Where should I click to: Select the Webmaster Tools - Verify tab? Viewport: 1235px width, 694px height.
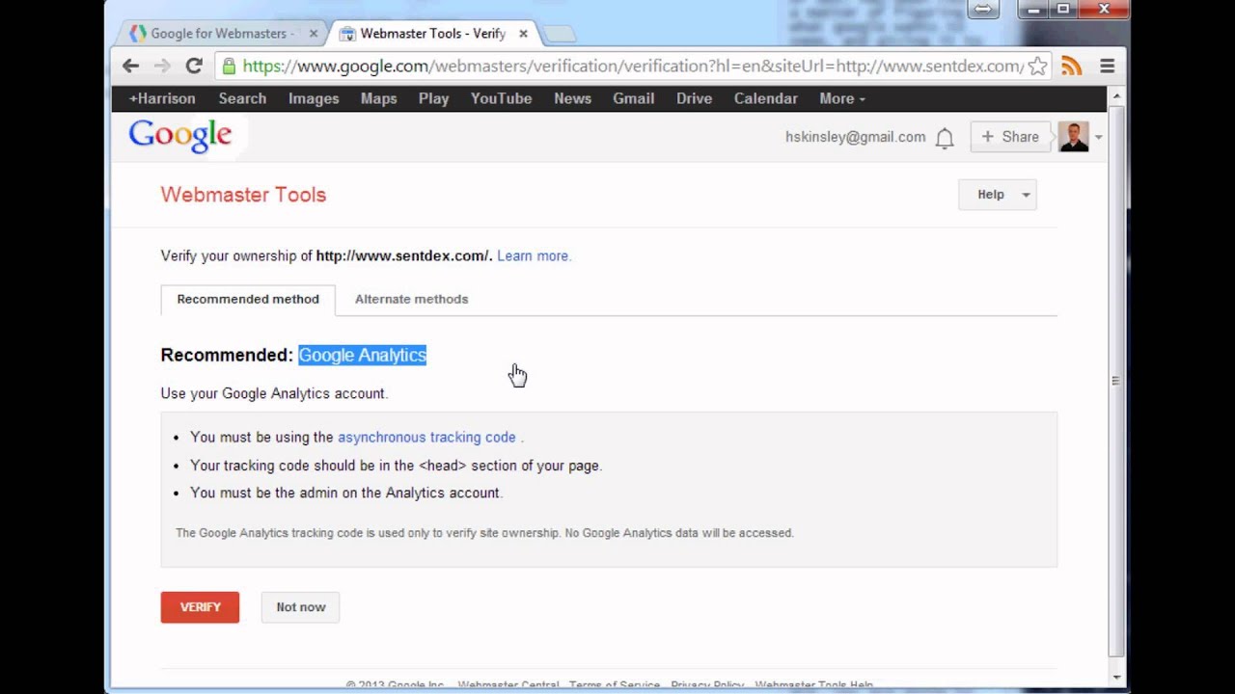click(x=432, y=33)
